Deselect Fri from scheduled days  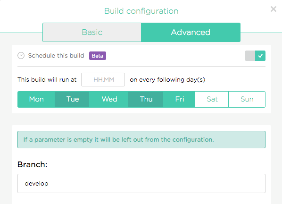179,99
